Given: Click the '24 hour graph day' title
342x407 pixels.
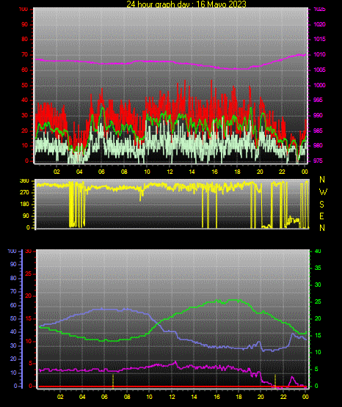Looking at the screenshot, I should [186, 4].
